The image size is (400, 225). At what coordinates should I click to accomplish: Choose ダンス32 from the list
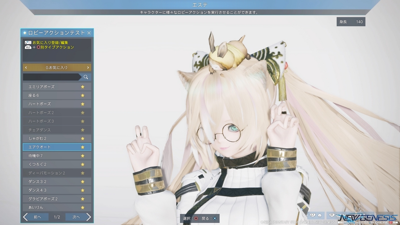pos(57,182)
